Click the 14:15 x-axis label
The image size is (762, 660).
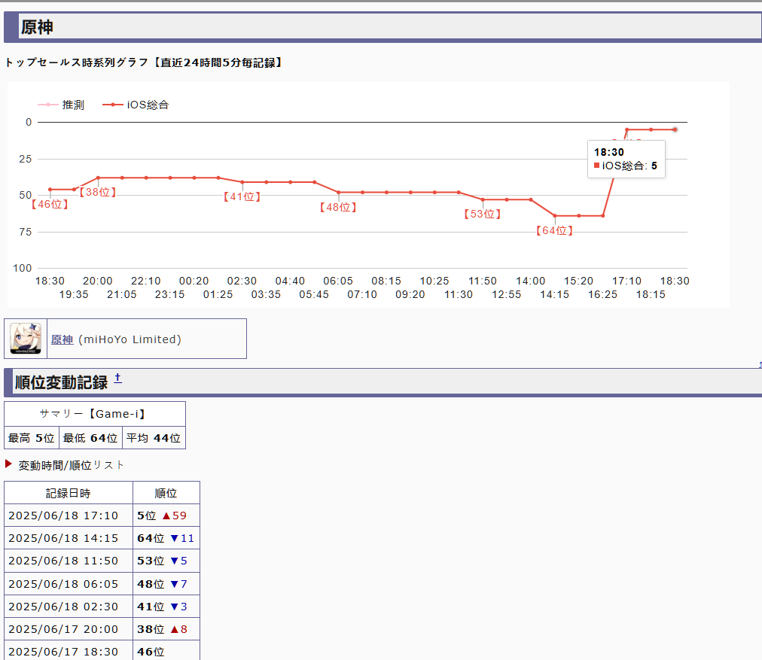click(x=554, y=295)
